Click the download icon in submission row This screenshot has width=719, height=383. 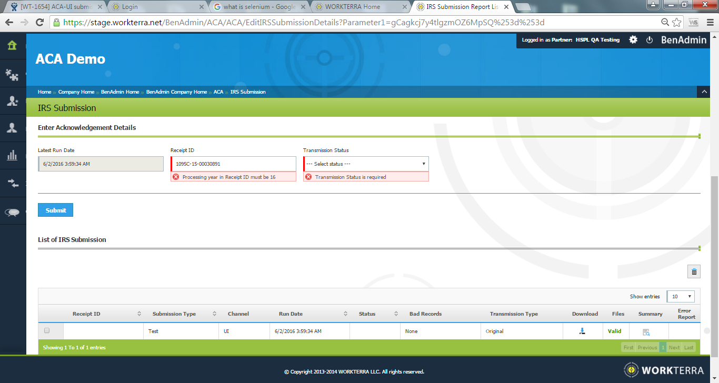click(x=582, y=331)
